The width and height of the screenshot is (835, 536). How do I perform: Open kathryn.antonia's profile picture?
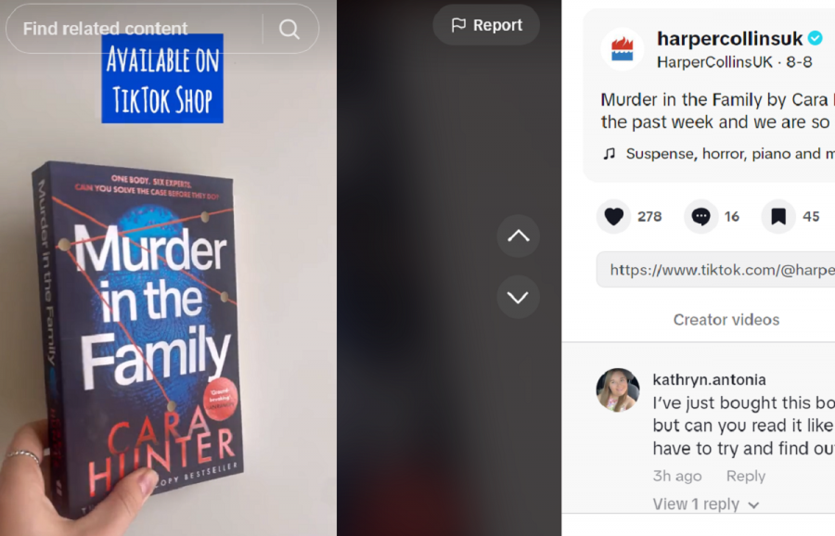[x=618, y=390]
